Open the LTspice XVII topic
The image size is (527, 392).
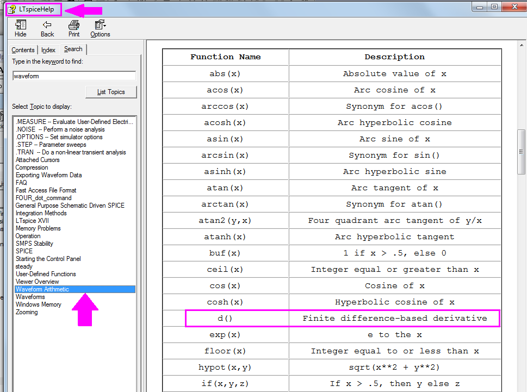point(32,221)
